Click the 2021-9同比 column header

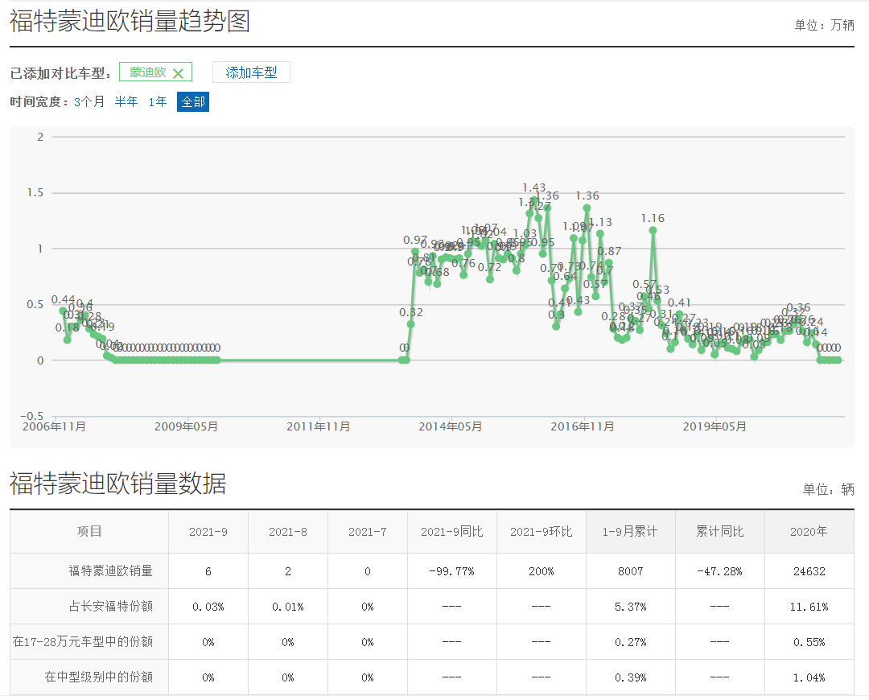click(452, 532)
